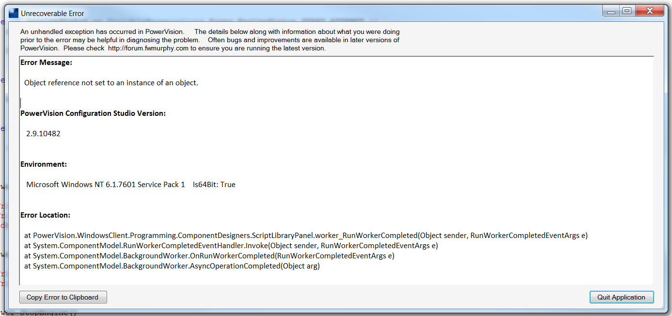Click the PowerVision Configuration Studio Version heading
The image size is (672, 316).
[93, 113]
